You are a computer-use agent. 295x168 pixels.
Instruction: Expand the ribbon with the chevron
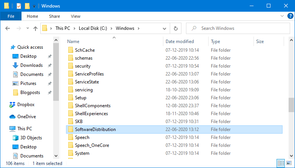click(282, 16)
